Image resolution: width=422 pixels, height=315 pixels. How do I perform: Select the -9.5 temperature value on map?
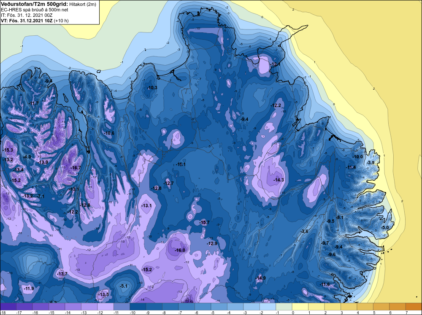pyautogui.click(x=330, y=221)
